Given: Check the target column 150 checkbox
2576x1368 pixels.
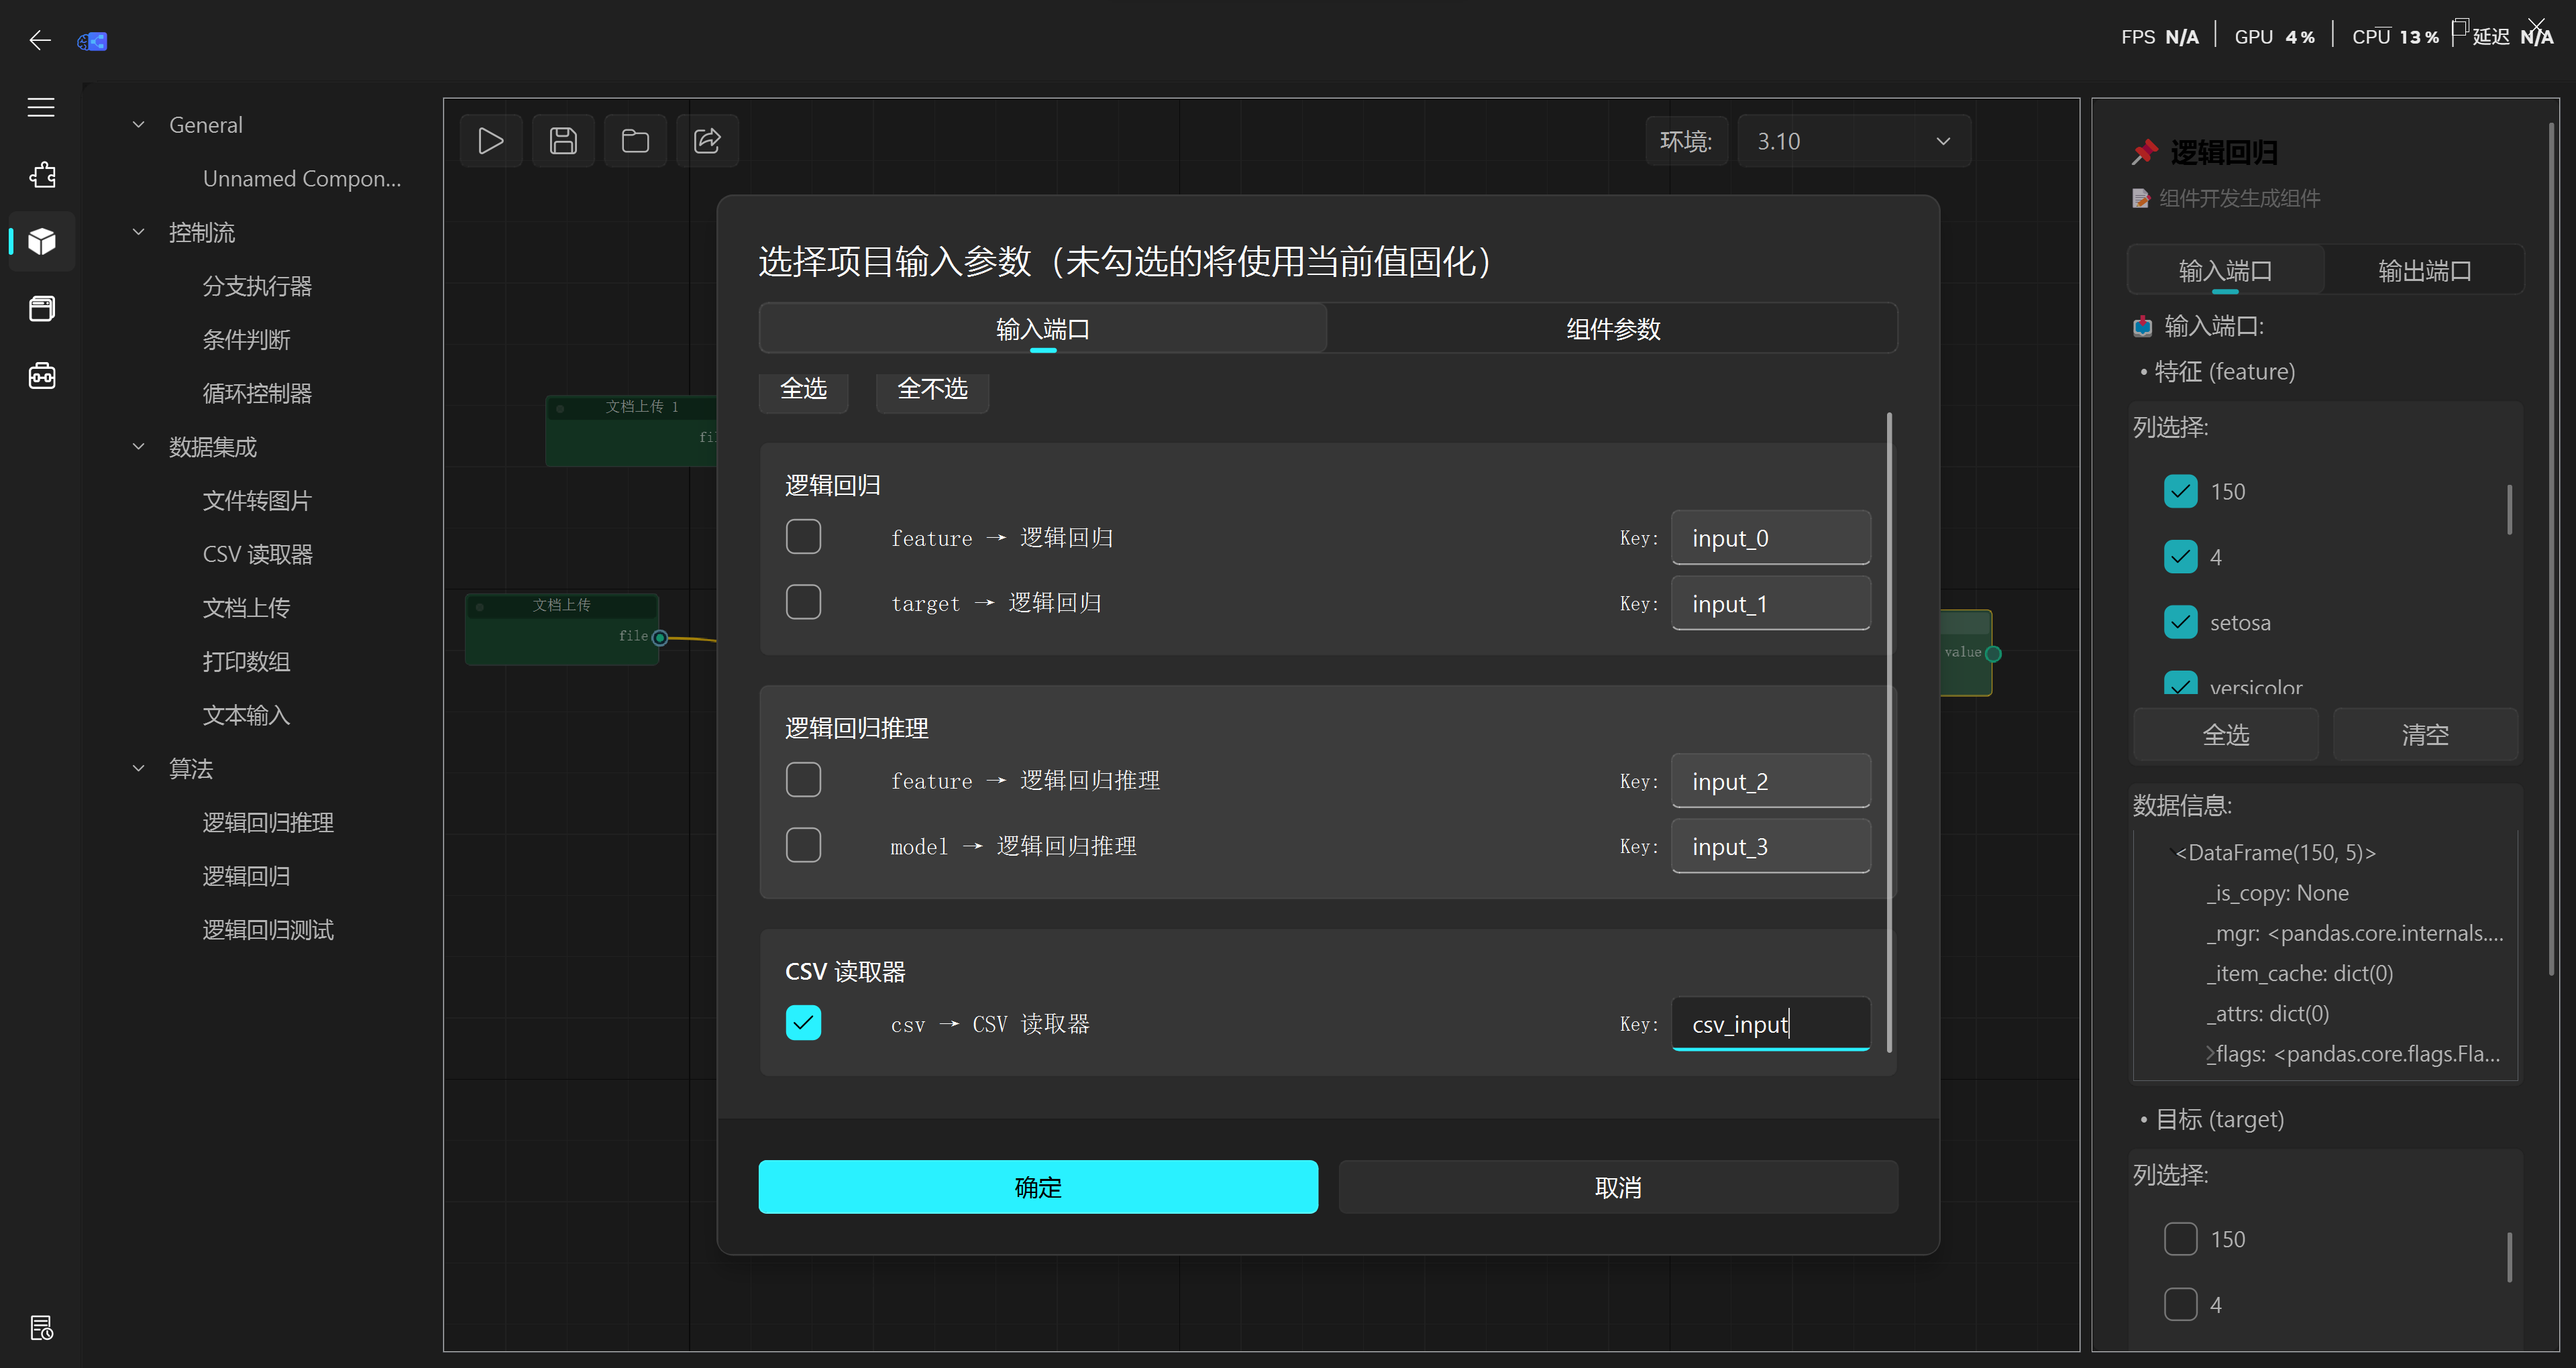Looking at the screenshot, I should pos(2181,1239).
